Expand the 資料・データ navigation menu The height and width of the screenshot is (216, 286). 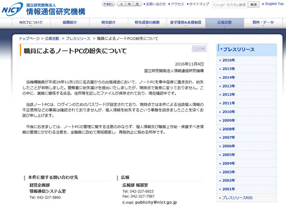tap(263, 23)
